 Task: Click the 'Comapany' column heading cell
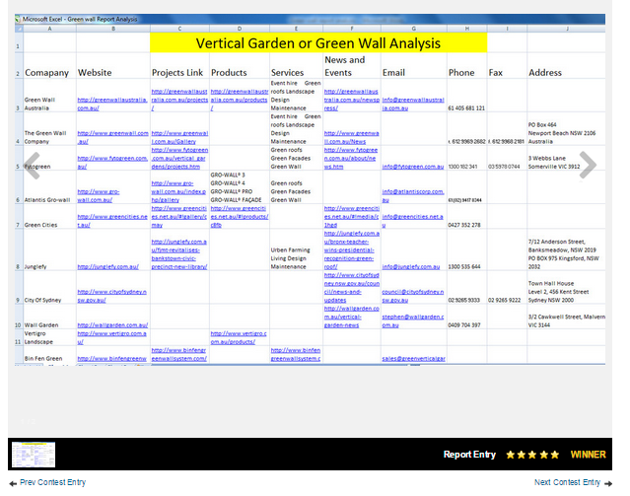[50, 65]
